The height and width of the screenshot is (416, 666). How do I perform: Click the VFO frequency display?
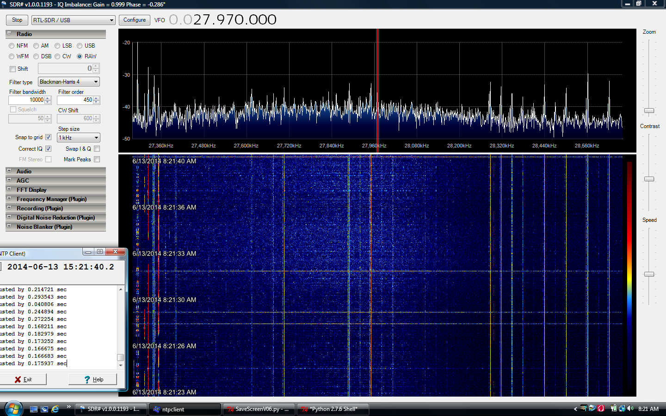click(222, 20)
